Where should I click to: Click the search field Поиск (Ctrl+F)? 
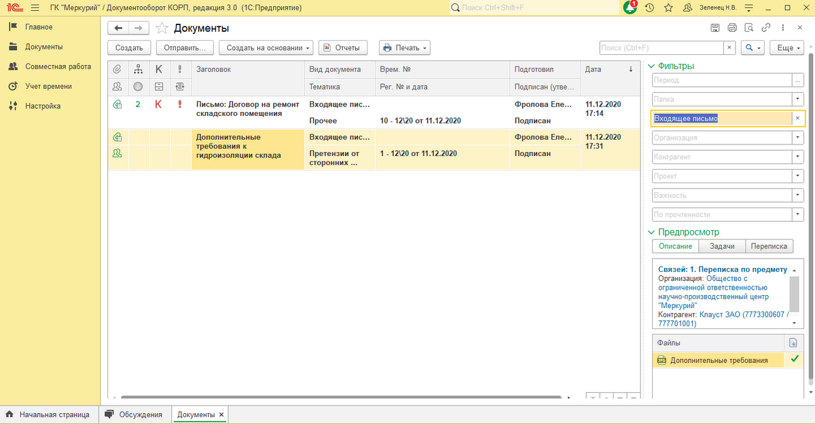point(660,48)
